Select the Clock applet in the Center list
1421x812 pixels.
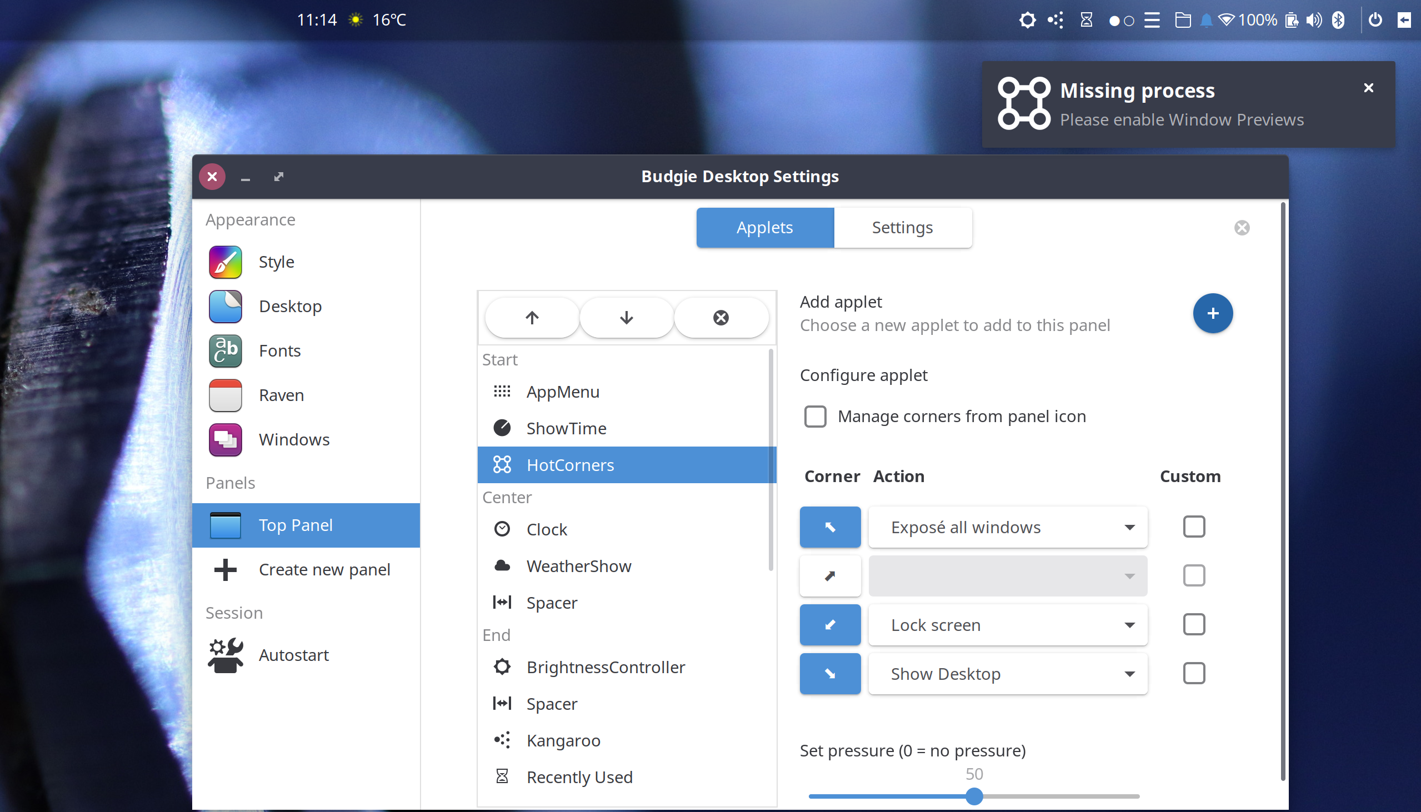(x=546, y=529)
